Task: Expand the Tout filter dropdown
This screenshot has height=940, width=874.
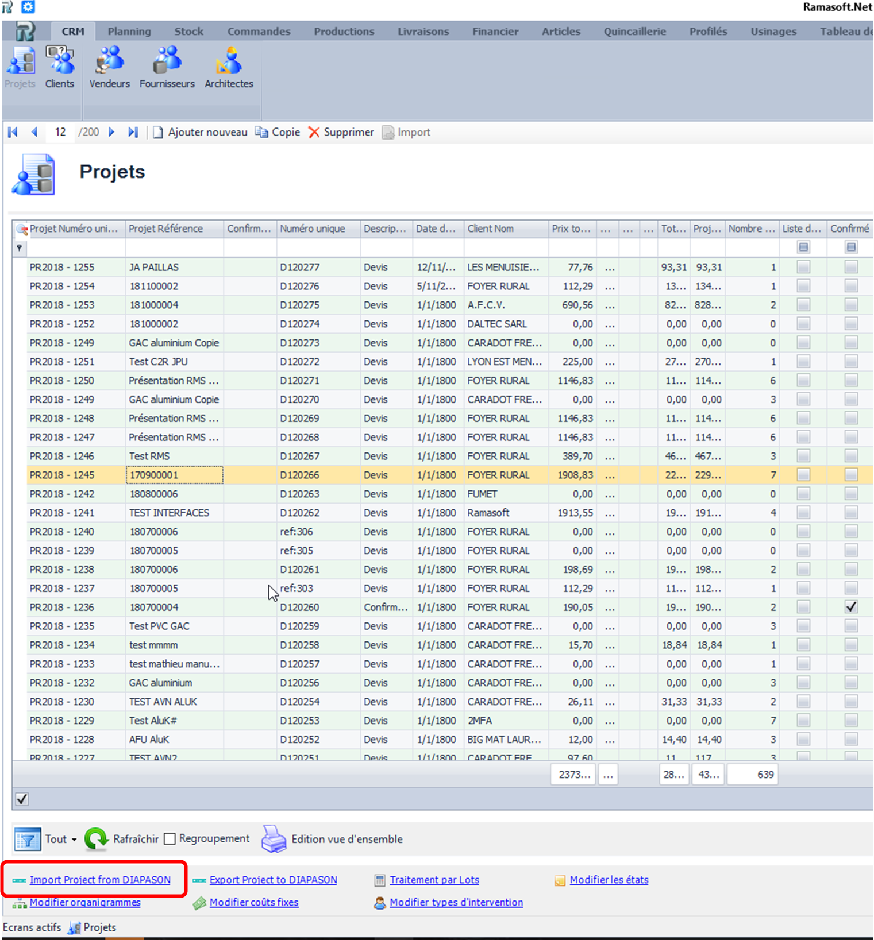Action: tap(74, 840)
